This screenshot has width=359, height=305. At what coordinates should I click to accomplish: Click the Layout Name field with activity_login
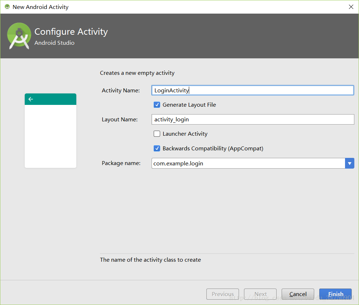pyautogui.click(x=253, y=119)
